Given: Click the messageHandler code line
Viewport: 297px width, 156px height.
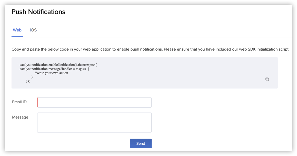Looking at the screenshot, I should pos(54,69).
